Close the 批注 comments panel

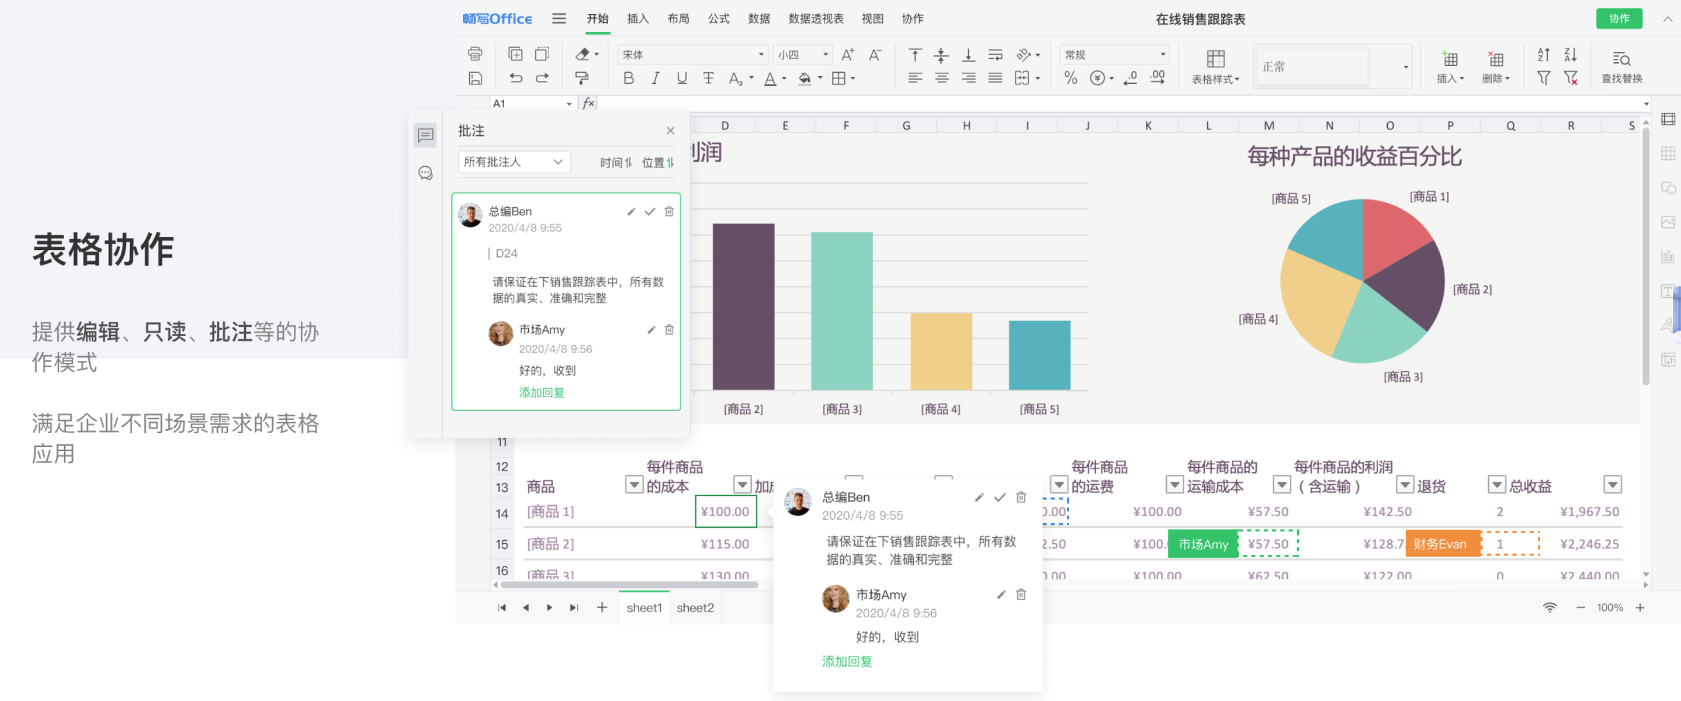(x=670, y=130)
